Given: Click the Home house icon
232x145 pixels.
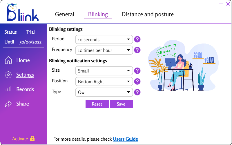Looking at the screenshot, I should [9, 60].
